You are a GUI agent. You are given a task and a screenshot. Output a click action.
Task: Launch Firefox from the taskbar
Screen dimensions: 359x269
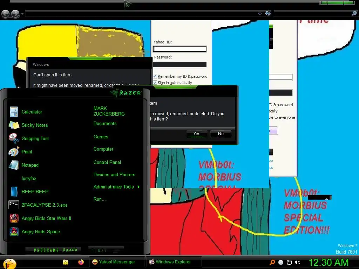click(81, 262)
